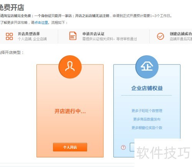
Task: Open the 点击这里 link
Action: [x=41, y=23]
